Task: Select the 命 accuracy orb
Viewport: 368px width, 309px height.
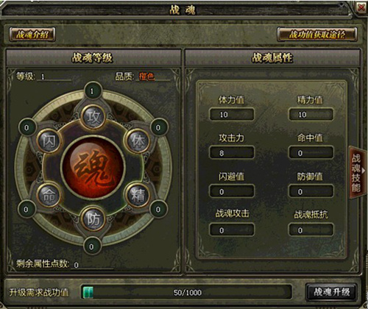Action: tap(49, 195)
